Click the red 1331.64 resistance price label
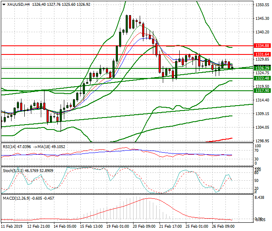Image resolution: width=272 pixels, height=231 pixels. pyautogui.click(x=262, y=54)
